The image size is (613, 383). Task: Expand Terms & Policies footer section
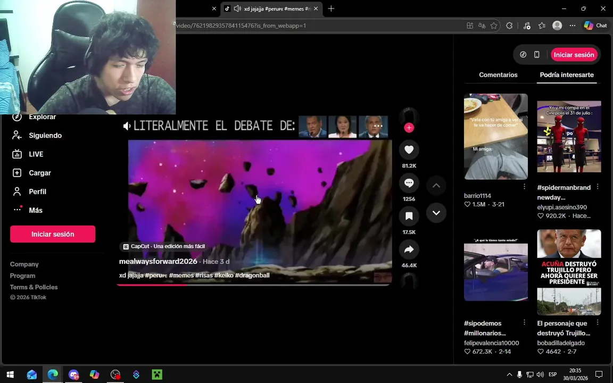[x=34, y=287]
